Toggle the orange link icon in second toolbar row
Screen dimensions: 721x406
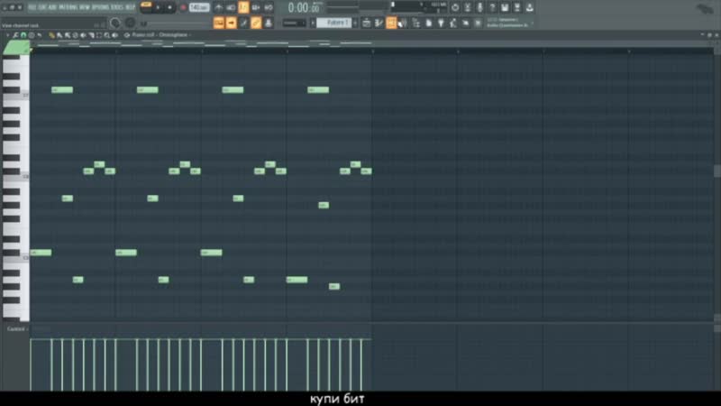[x=256, y=23]
